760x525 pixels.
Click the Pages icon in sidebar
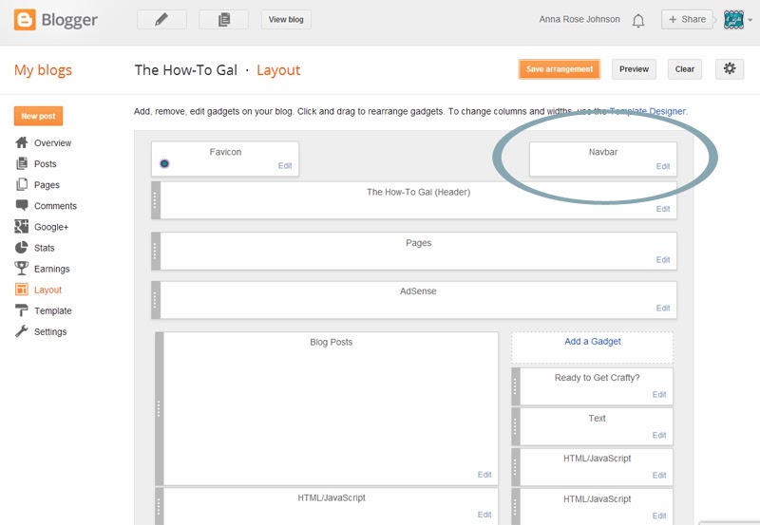click(21, 184)
